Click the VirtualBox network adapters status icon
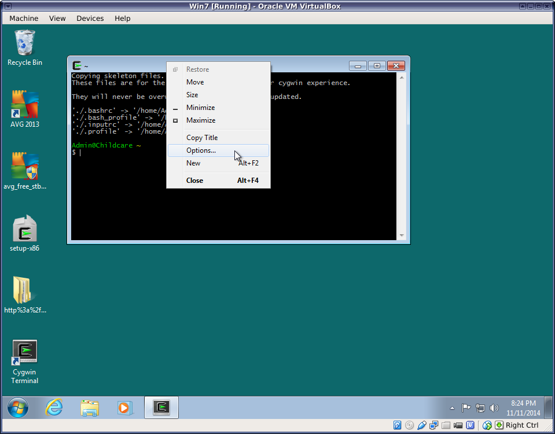 (433, 425)
